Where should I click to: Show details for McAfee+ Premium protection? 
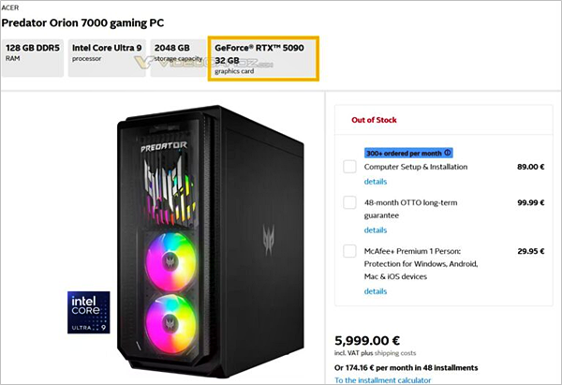point(375,291)
